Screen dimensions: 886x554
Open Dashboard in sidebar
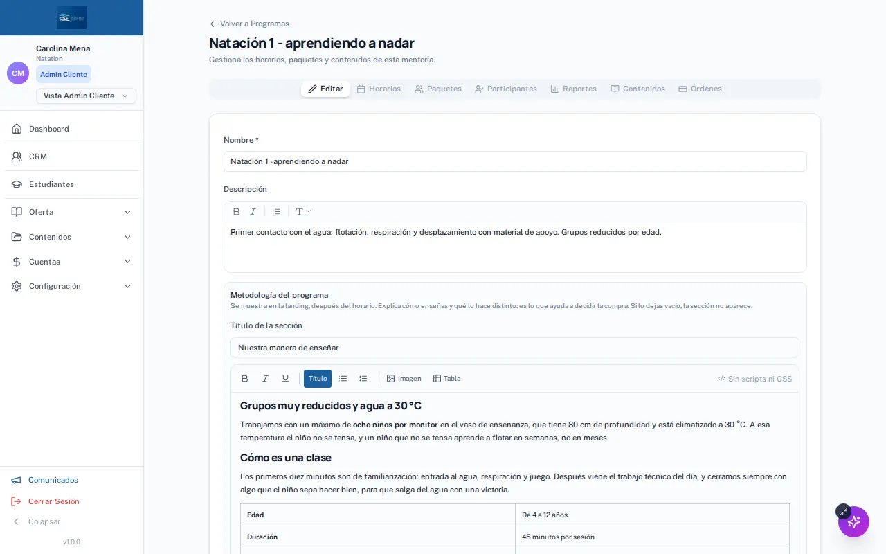[72, 129]
